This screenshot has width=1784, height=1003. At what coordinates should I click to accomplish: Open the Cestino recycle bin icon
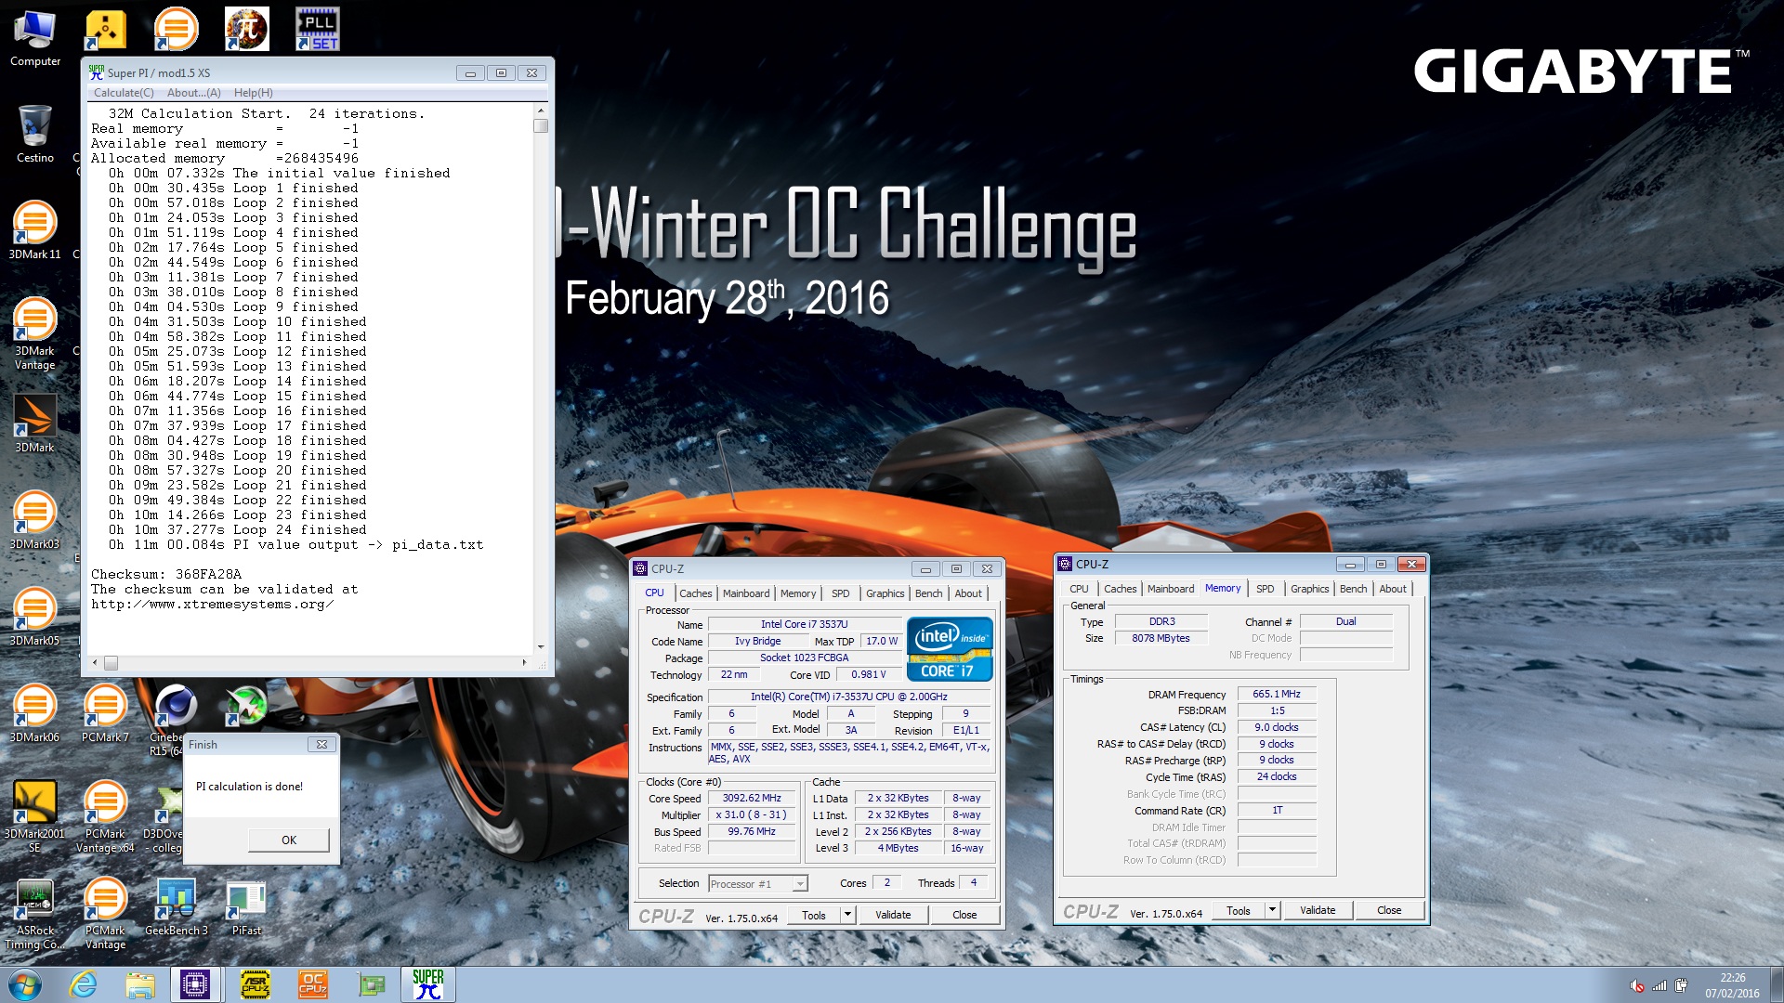(35, 133)
